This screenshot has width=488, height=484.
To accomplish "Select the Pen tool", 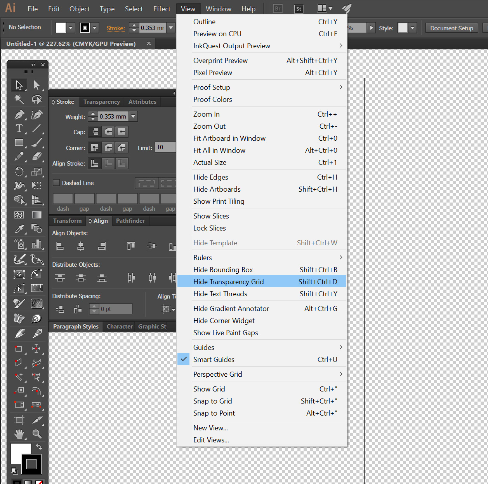I will [19, 115].
